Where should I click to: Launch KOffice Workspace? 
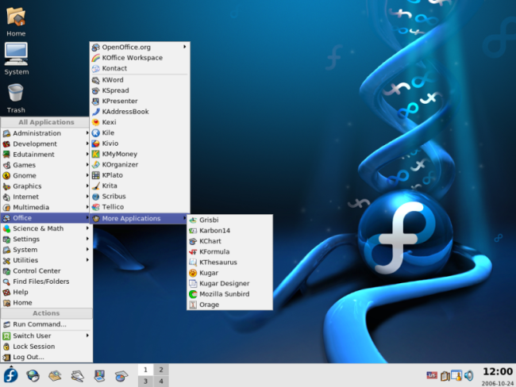(140, 58)
